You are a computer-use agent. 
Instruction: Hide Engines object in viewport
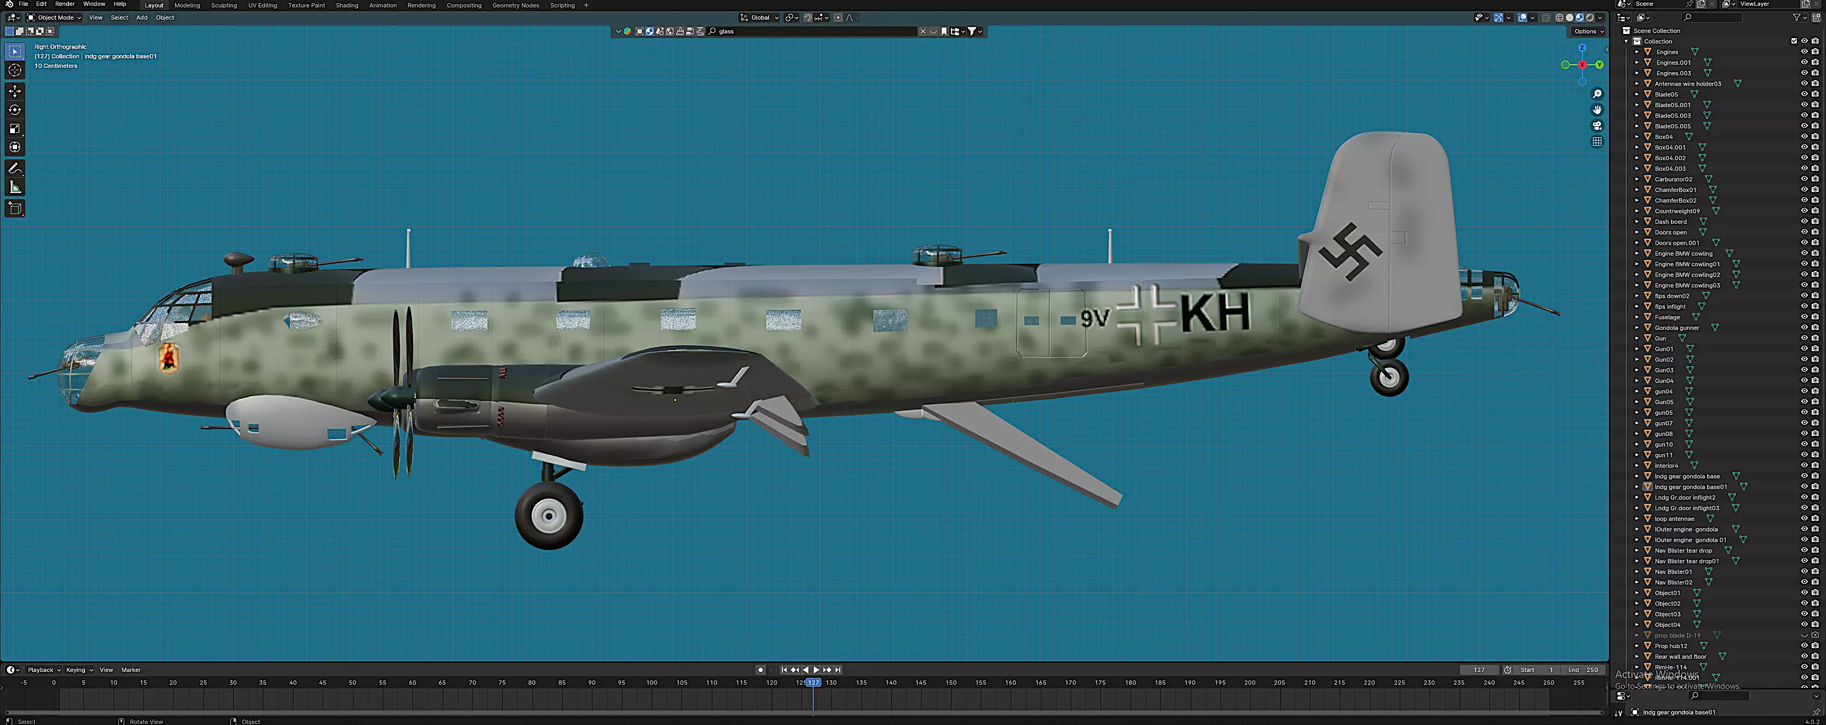[1804, 51]
